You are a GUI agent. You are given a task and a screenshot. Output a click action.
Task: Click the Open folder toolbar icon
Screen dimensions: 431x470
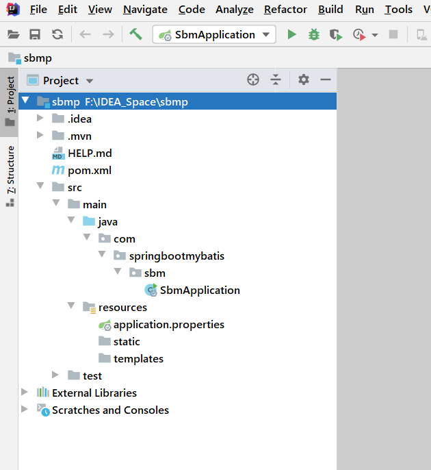point(13,35)
